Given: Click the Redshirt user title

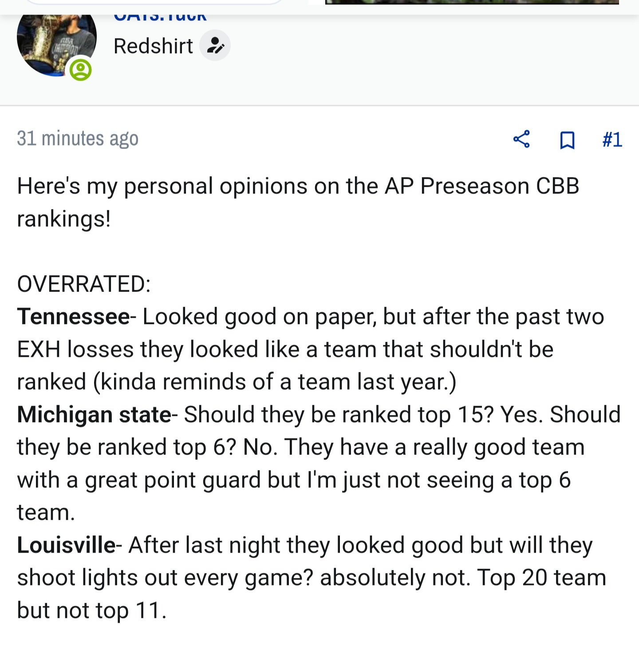Looking at the screenshot, I should click(x=153, y=46).
